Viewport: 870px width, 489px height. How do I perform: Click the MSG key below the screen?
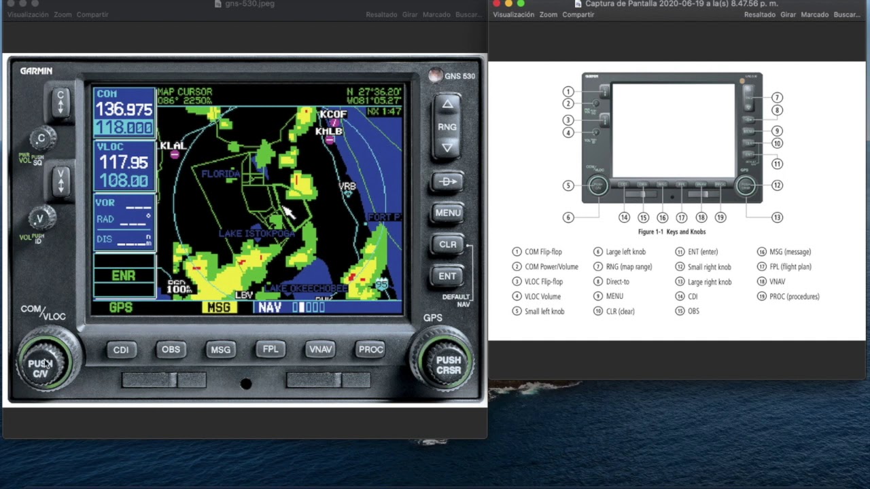pyautogui.click(x=220, y=350)
